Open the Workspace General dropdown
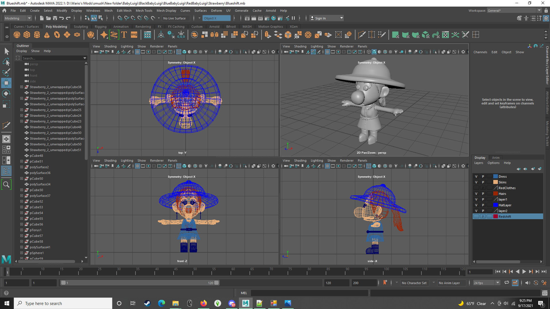Viewport: 550px width, 309px height. click(514, 11)
